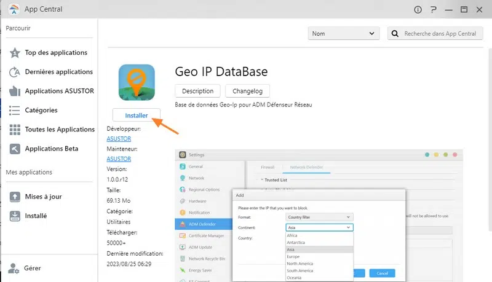Click the Parcourir heading
This screenshot has width=492, height=282.
[x=18, y=28]
